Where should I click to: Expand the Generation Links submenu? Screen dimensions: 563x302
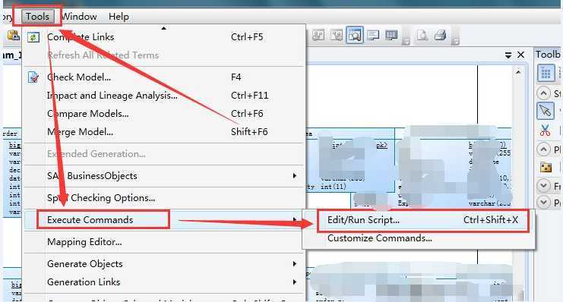[164, 282]
